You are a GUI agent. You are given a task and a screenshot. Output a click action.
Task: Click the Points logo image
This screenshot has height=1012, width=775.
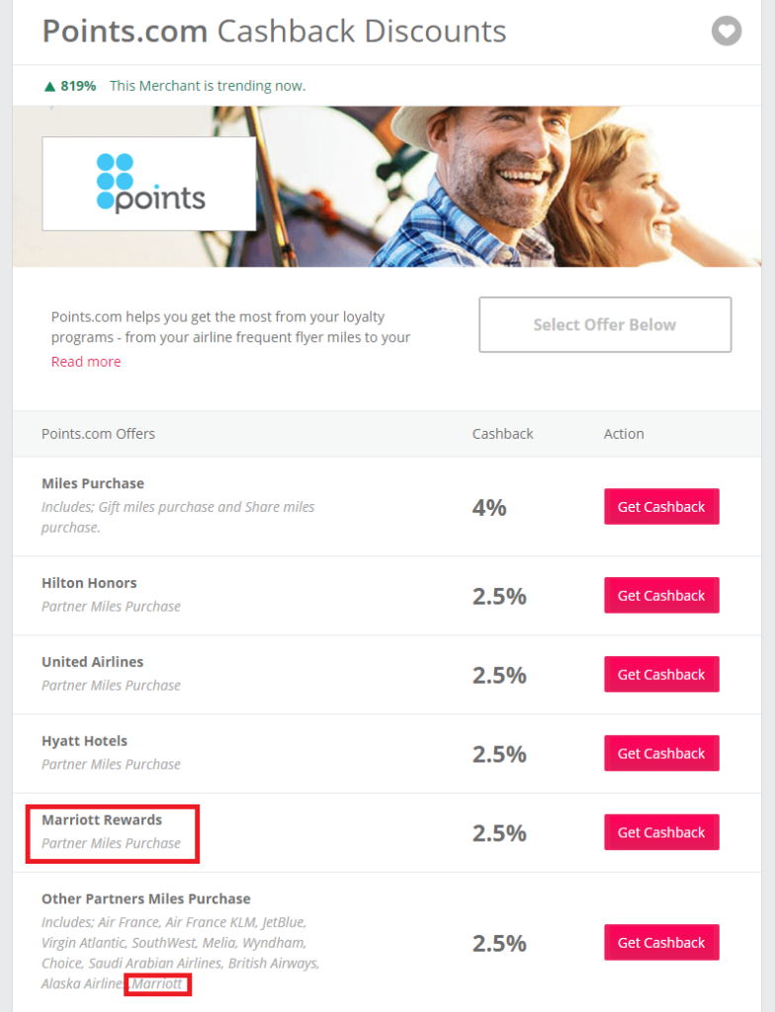149,184
